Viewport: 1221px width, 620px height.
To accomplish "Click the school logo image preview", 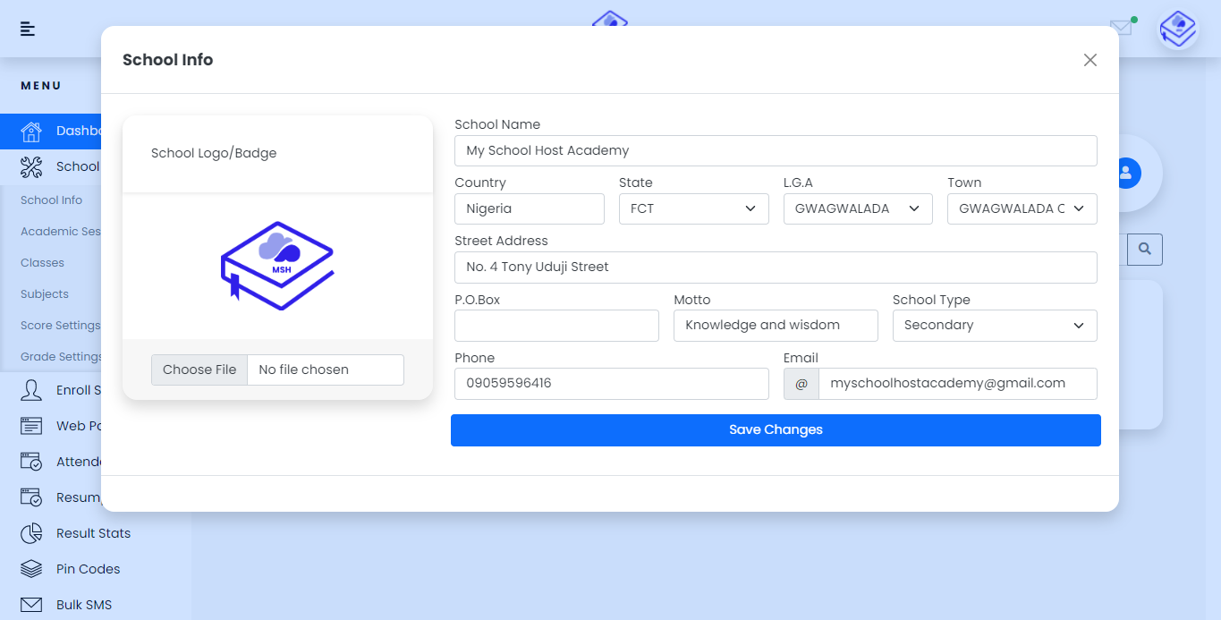I will click(x=277, y=266).
